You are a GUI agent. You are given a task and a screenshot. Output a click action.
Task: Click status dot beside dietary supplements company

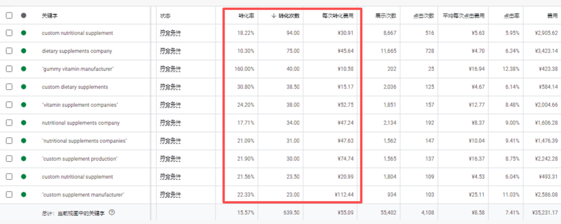click(24, 51)
